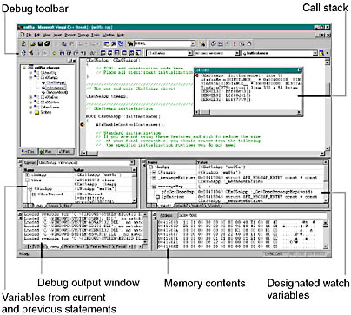Open the Context dropdown in the Variables window
Image resolution: width=351 pixels, height=315 pixels.
point(132,162)
